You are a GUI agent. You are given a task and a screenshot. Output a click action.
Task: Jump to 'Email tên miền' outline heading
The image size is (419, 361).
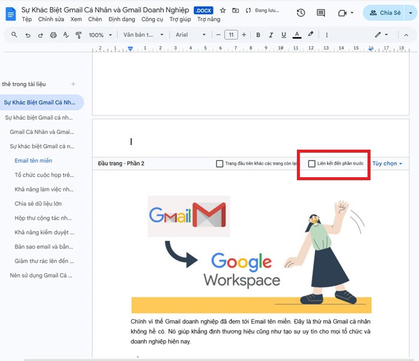pos(34,160)
